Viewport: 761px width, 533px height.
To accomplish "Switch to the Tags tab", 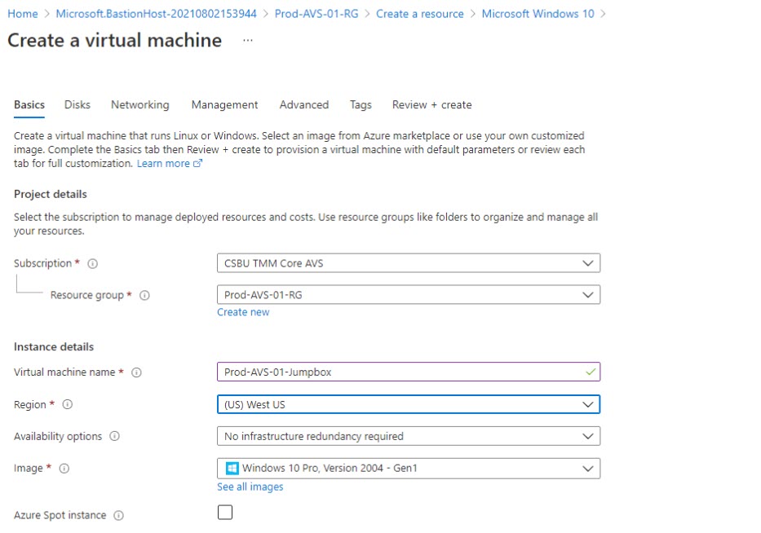I will pos(361,105).
